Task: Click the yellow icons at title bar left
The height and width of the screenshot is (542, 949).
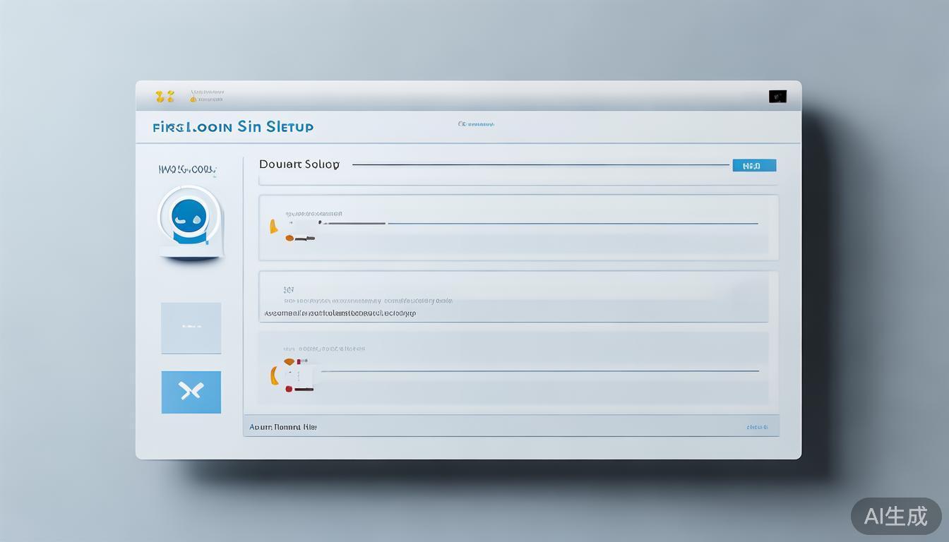Action: (165, 97)
